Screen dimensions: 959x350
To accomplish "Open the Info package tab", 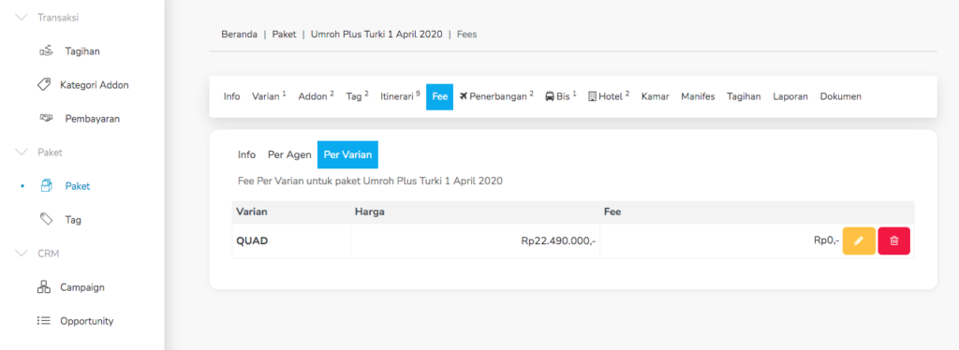I will pos(232,96).
